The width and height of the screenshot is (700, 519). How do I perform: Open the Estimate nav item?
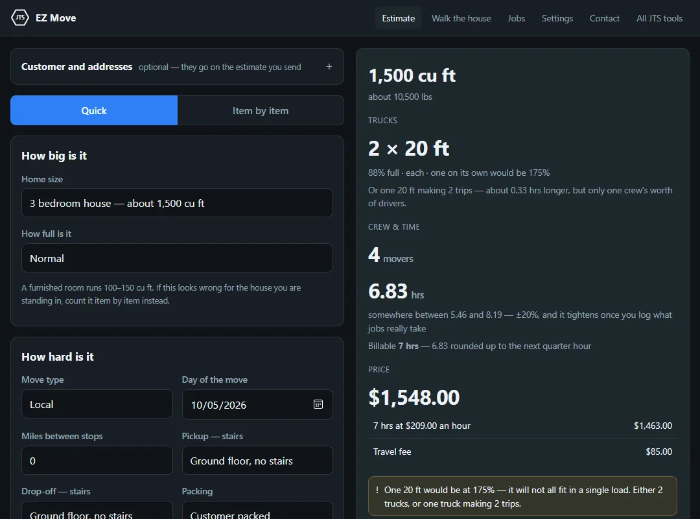pyautogui.click(x=398, y=18)
